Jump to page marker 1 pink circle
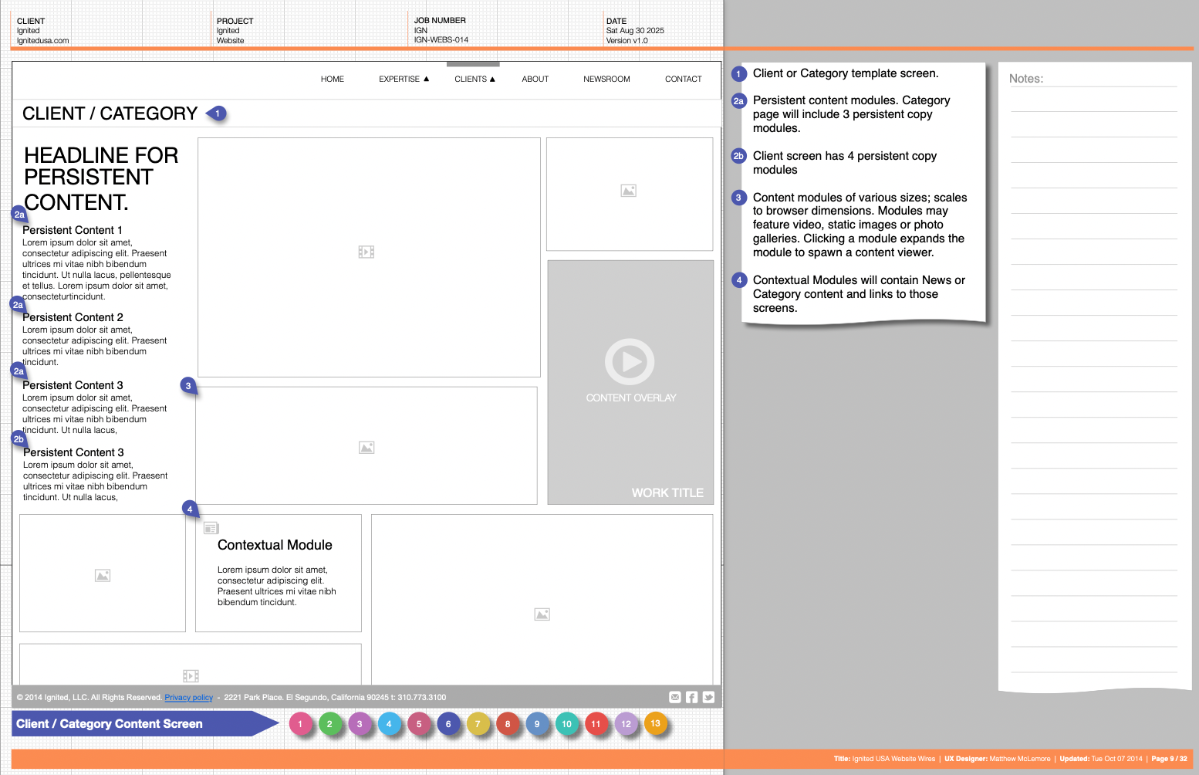The width and height of the screenshot is (1199, 775). (300, 724)
